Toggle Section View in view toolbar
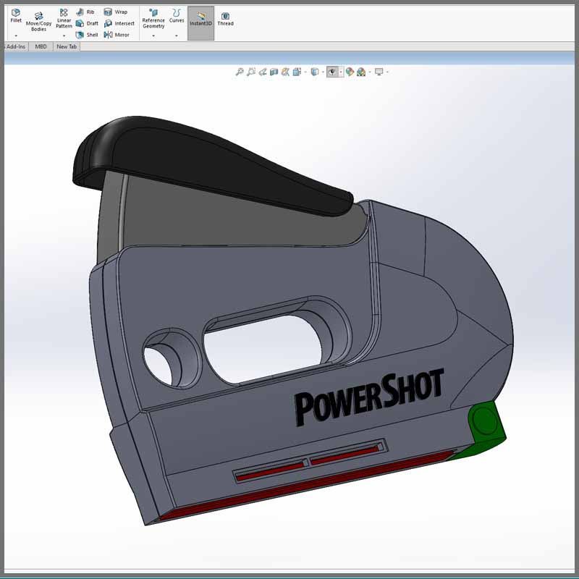 coord(274,72)
